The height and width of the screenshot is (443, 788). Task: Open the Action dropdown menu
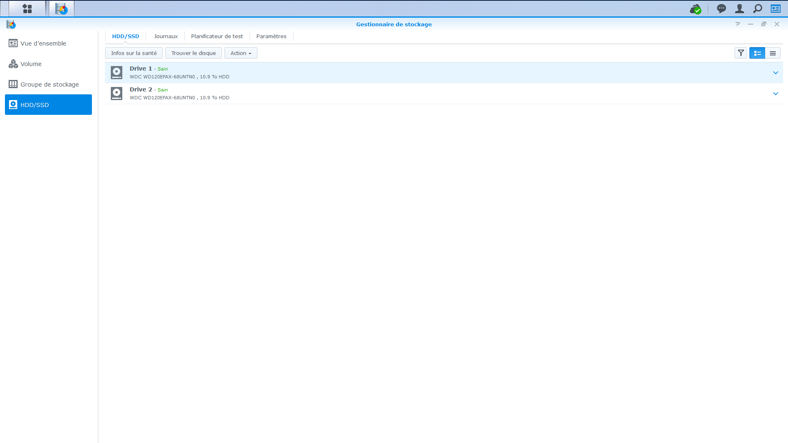241,53
